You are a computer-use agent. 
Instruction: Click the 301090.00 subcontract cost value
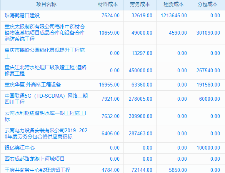coord(208,33)
